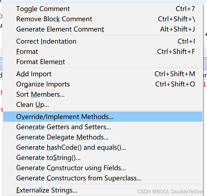
Task: Choose Generate toString() entry
Action: click(49, 158)
